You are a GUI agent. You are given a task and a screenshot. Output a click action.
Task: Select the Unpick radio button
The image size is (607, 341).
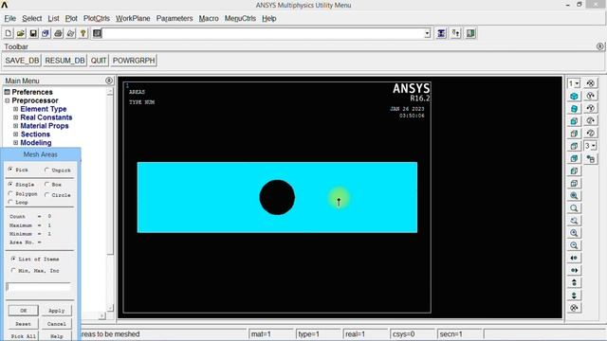47,170
